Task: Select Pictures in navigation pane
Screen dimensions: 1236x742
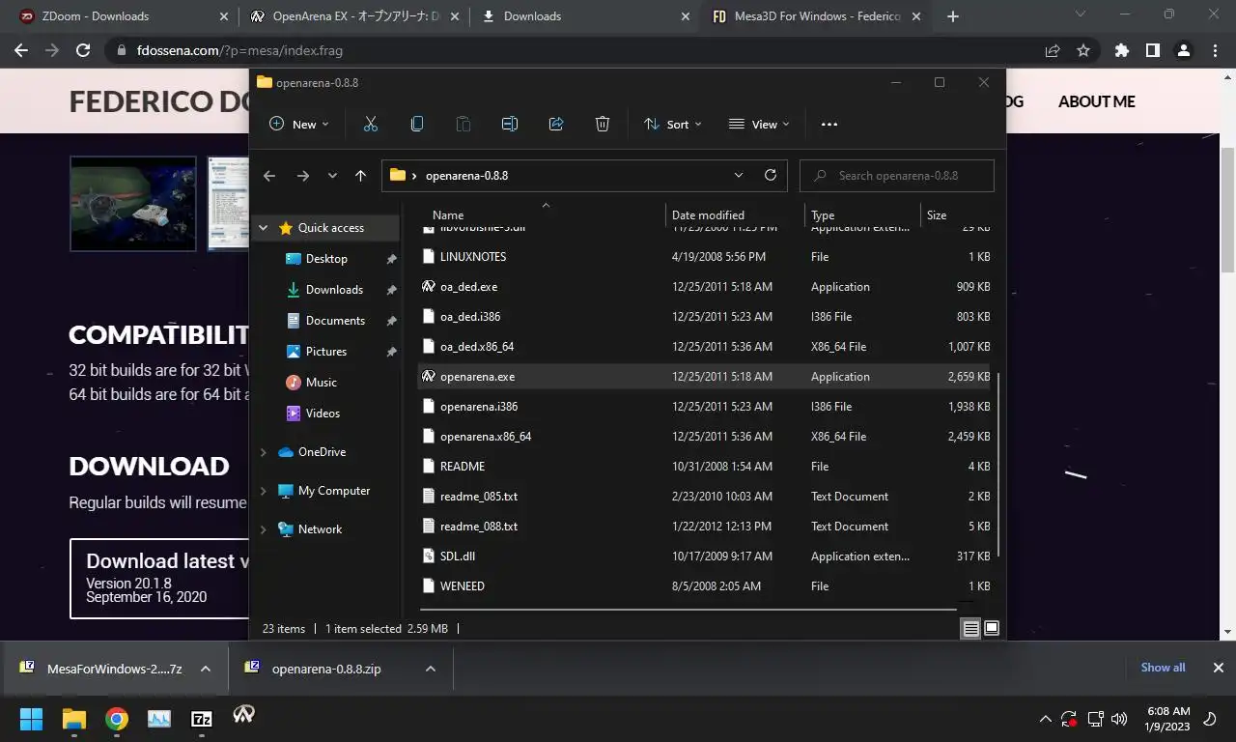Action: click(x=326, y=352)
